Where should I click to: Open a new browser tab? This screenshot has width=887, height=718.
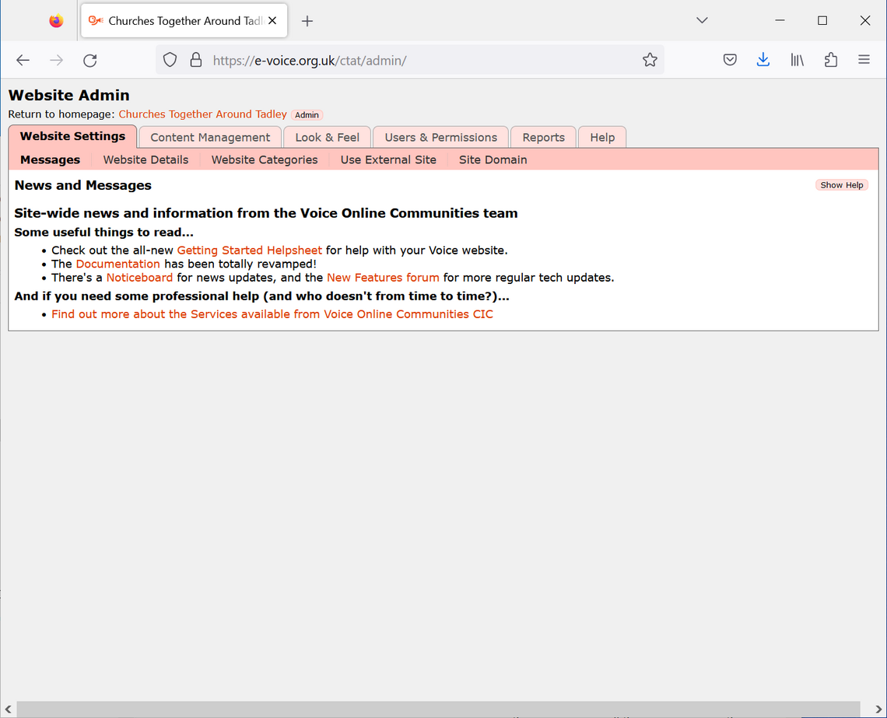pyautogui.click(x=307, y=21)
